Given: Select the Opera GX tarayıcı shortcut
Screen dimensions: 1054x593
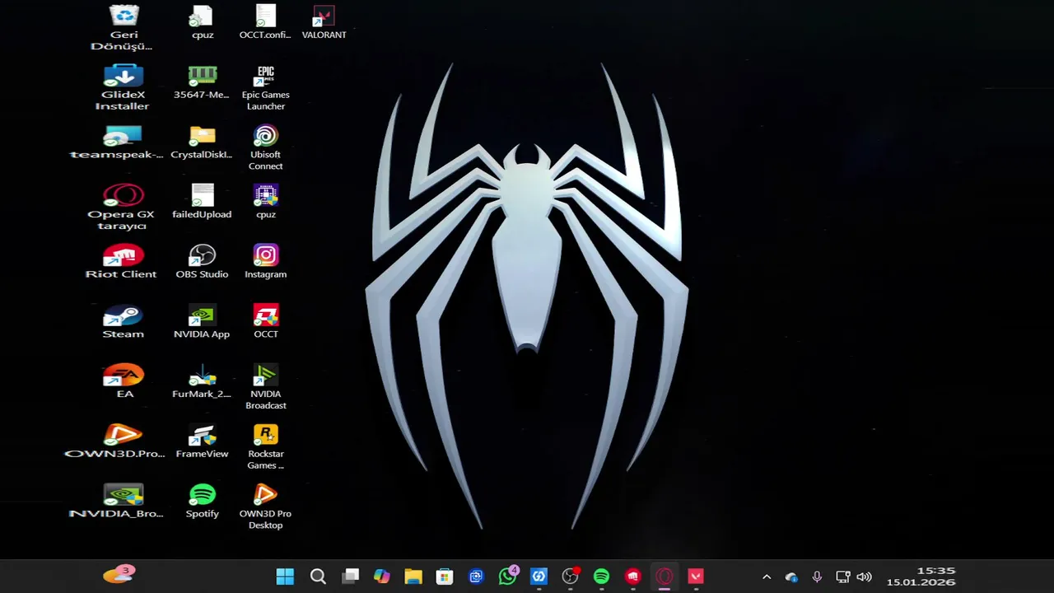Looking at the screenshot, I should click(122, 208).
